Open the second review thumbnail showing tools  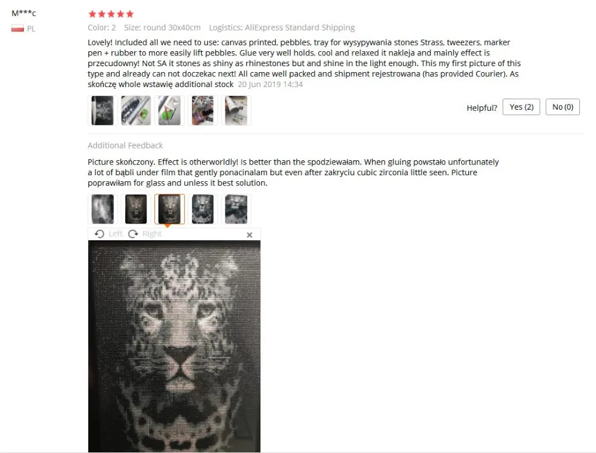pyautogui.click(x=136, y=111)
